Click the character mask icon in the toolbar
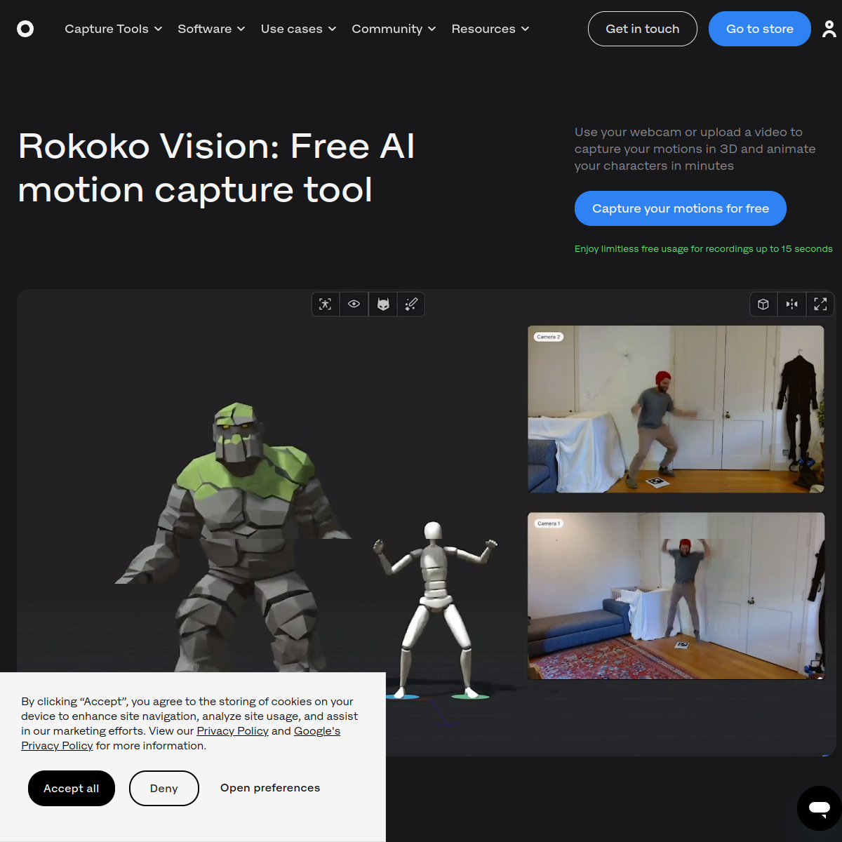This screenshot has width=842, height=842. (x=382, y=304)
